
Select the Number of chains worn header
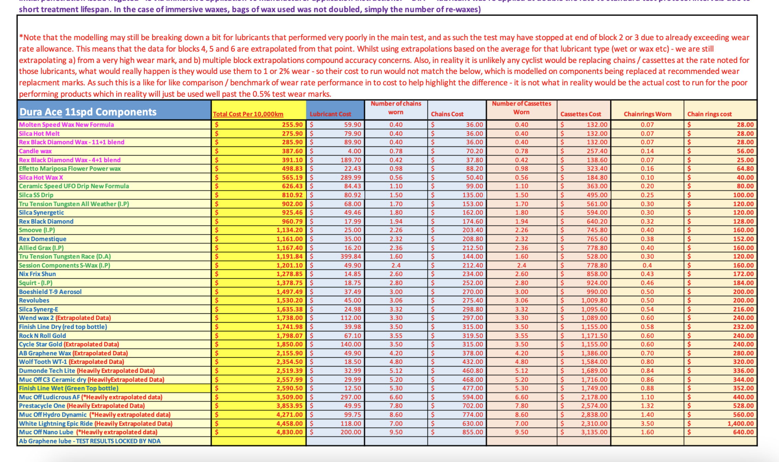coord(396,108)
